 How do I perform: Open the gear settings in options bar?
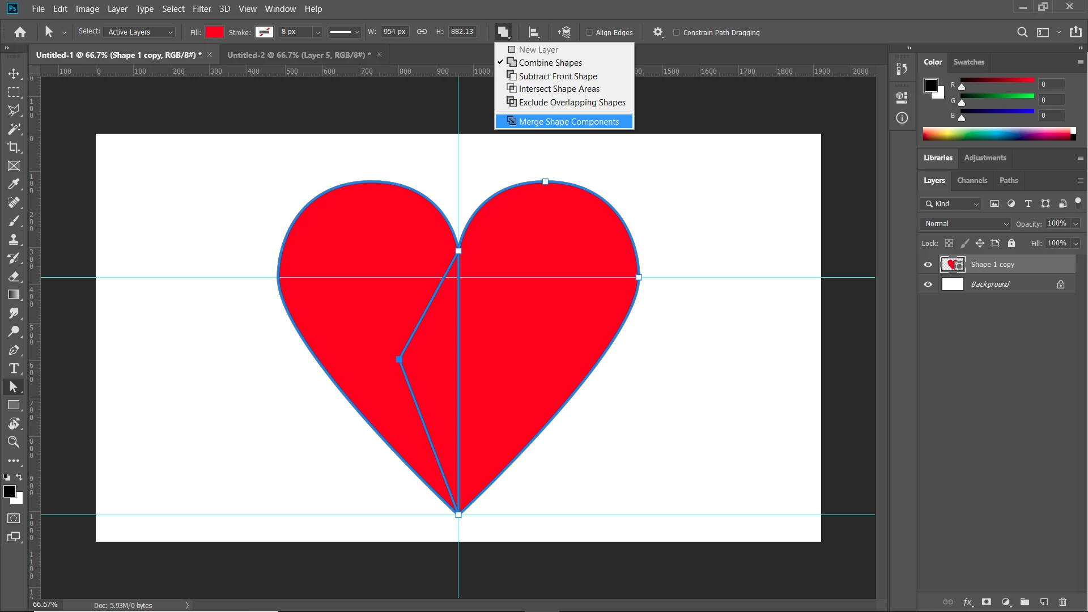pyautogui.click(x=657, y=32)
